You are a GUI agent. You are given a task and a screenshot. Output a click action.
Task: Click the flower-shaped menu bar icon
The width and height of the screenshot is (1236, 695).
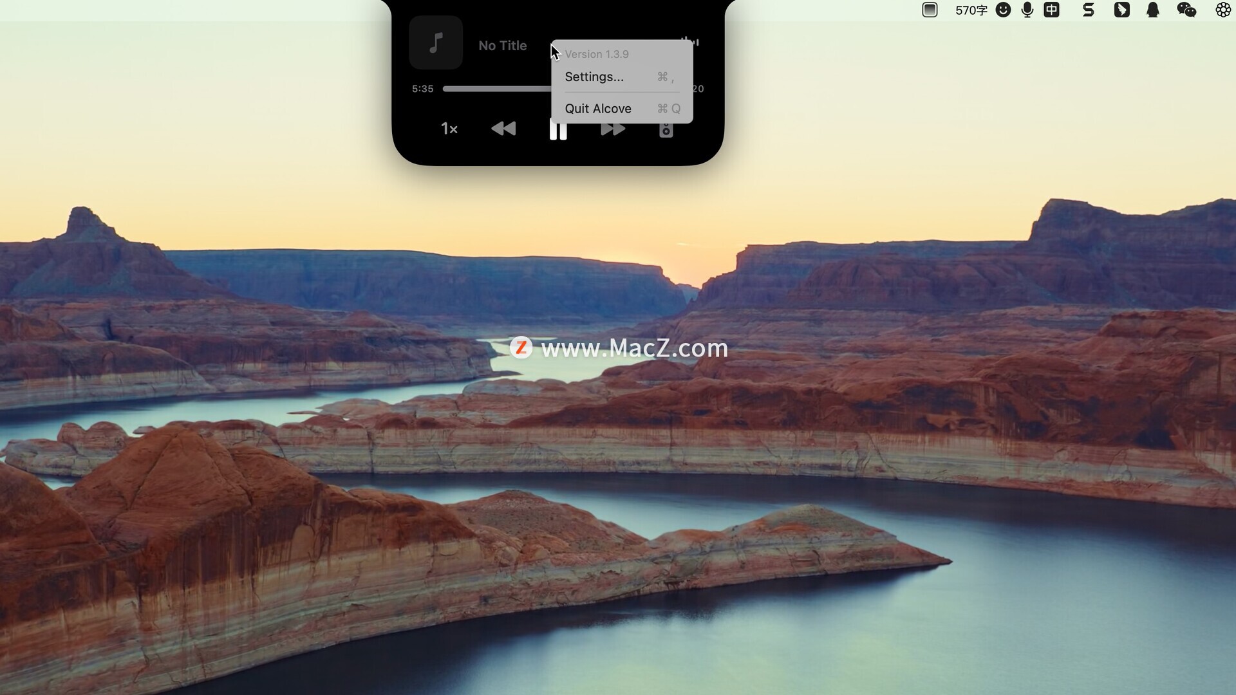coord(1222,10)
